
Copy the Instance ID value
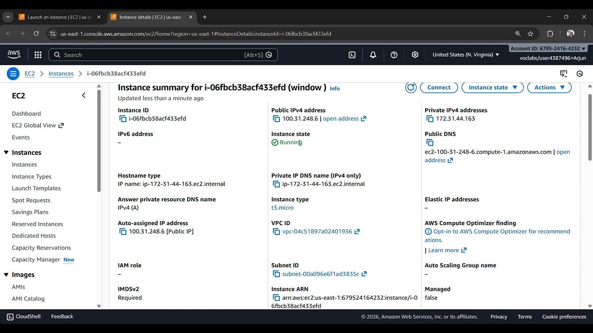point(123,119)
